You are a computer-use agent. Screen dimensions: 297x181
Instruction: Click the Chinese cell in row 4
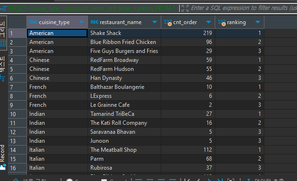point(57,60)
